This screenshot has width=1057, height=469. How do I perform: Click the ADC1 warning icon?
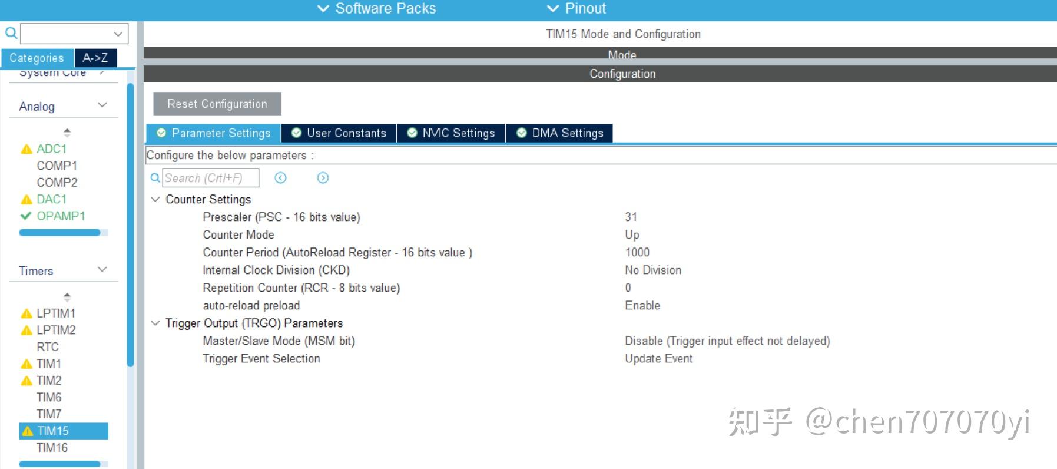pyautogui.click(x=26, y=149)
